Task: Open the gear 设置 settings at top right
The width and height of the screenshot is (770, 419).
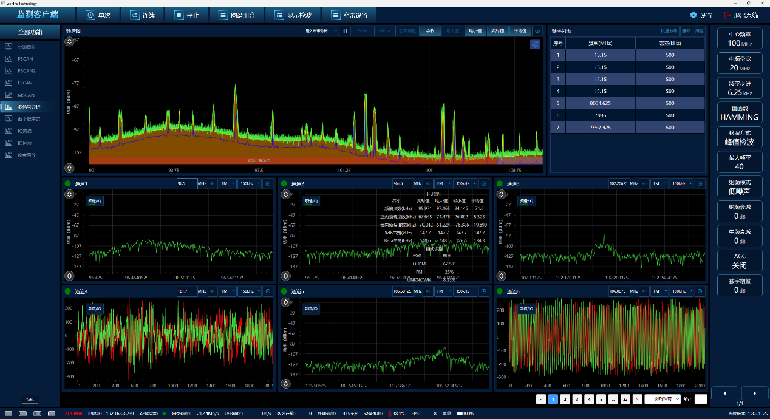Action: tap(701, 15)
